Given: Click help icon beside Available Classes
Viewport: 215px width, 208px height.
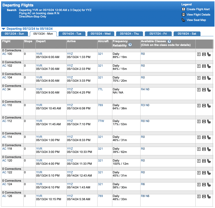Looking at the screenshot, I should coord(169,41).
